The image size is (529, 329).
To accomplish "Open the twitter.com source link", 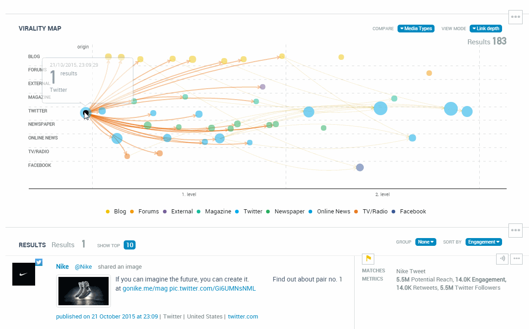I will [243, 317].
